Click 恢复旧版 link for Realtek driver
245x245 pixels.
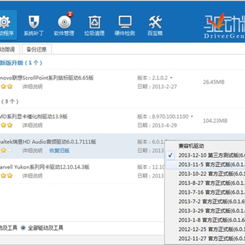click(x=59, y=150)
